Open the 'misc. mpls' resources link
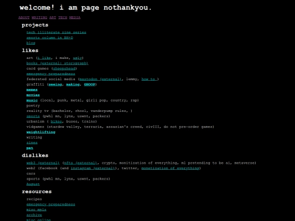The width and height of the screenshot is (295, 221). 36,210
